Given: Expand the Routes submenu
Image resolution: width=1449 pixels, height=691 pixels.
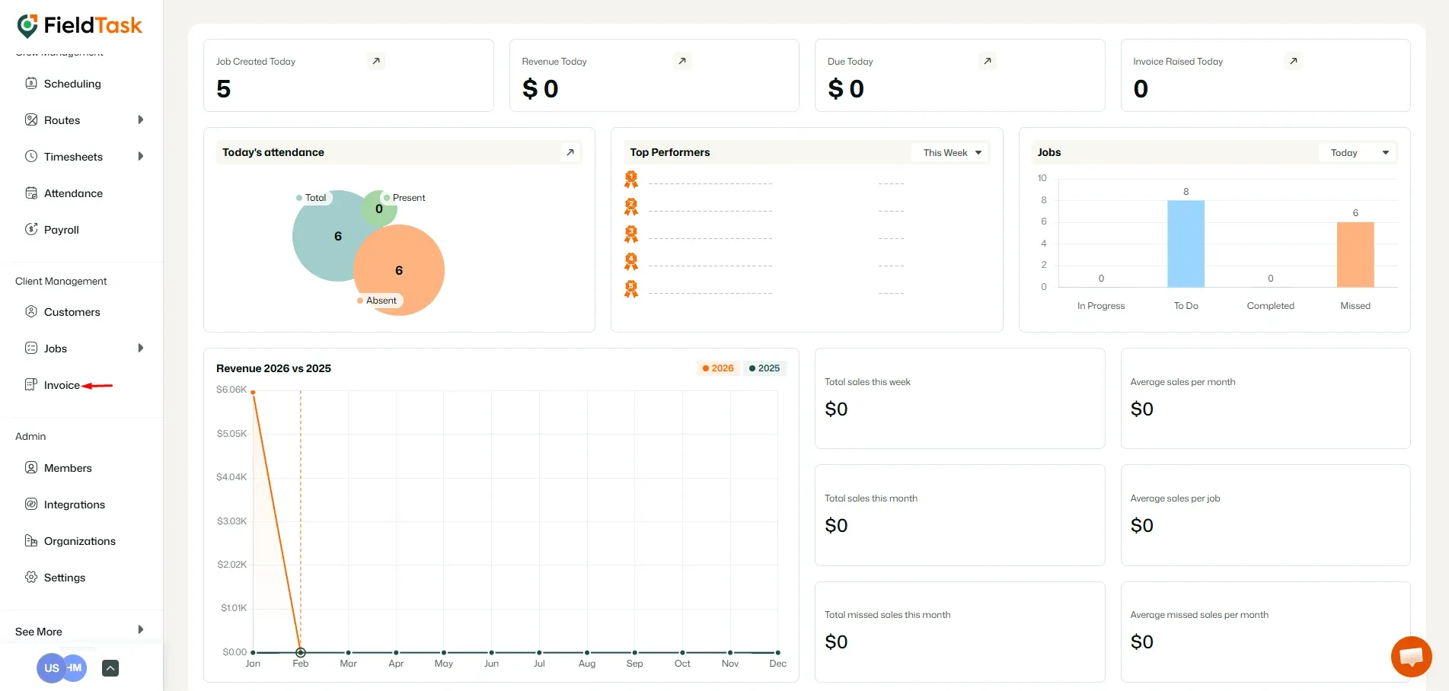Looking at the screenshot, I should 140,119.
